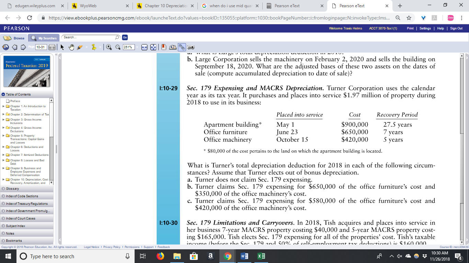Viewport: 469px width, 263px height.
Task: Click the Zoom In magnifier icon
Action: pyautogui.click(x=109, y=47)
